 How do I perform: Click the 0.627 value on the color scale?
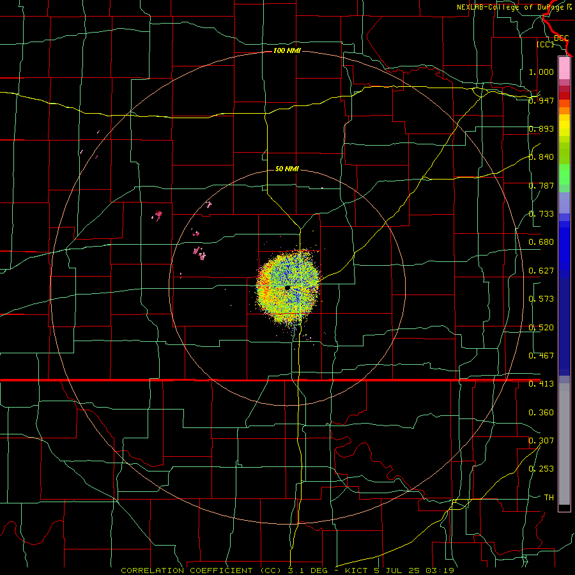click(x=541, y=271)
